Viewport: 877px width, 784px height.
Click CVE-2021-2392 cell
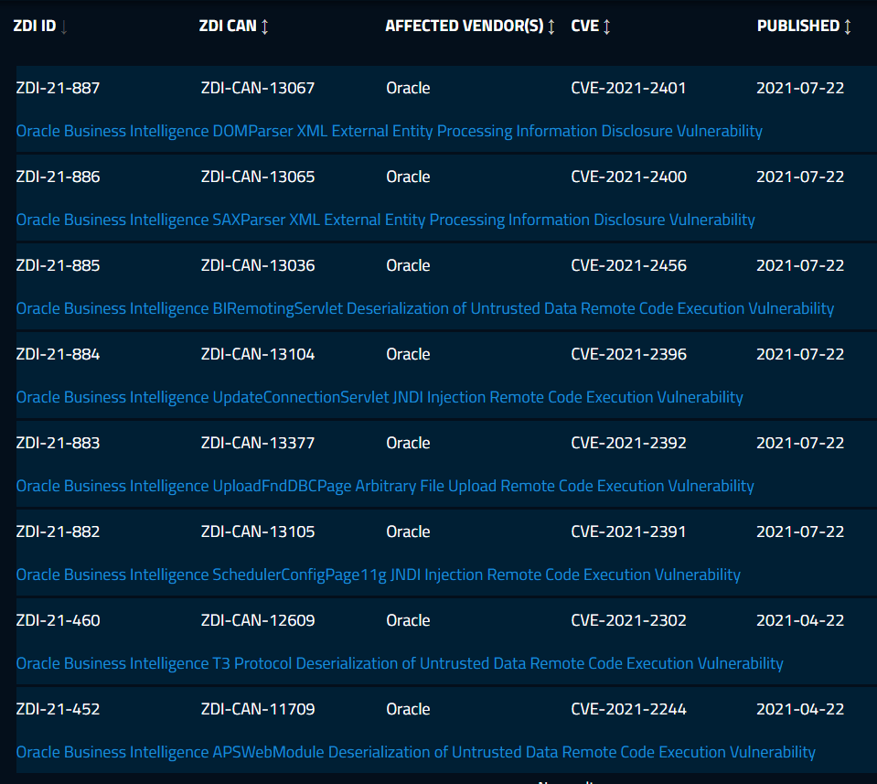click(628, 443)
